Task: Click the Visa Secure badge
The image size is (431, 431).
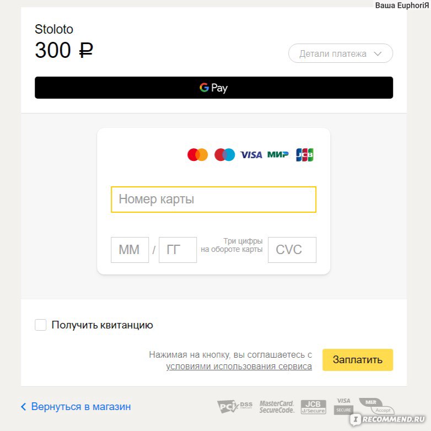Action: point(343,406)
